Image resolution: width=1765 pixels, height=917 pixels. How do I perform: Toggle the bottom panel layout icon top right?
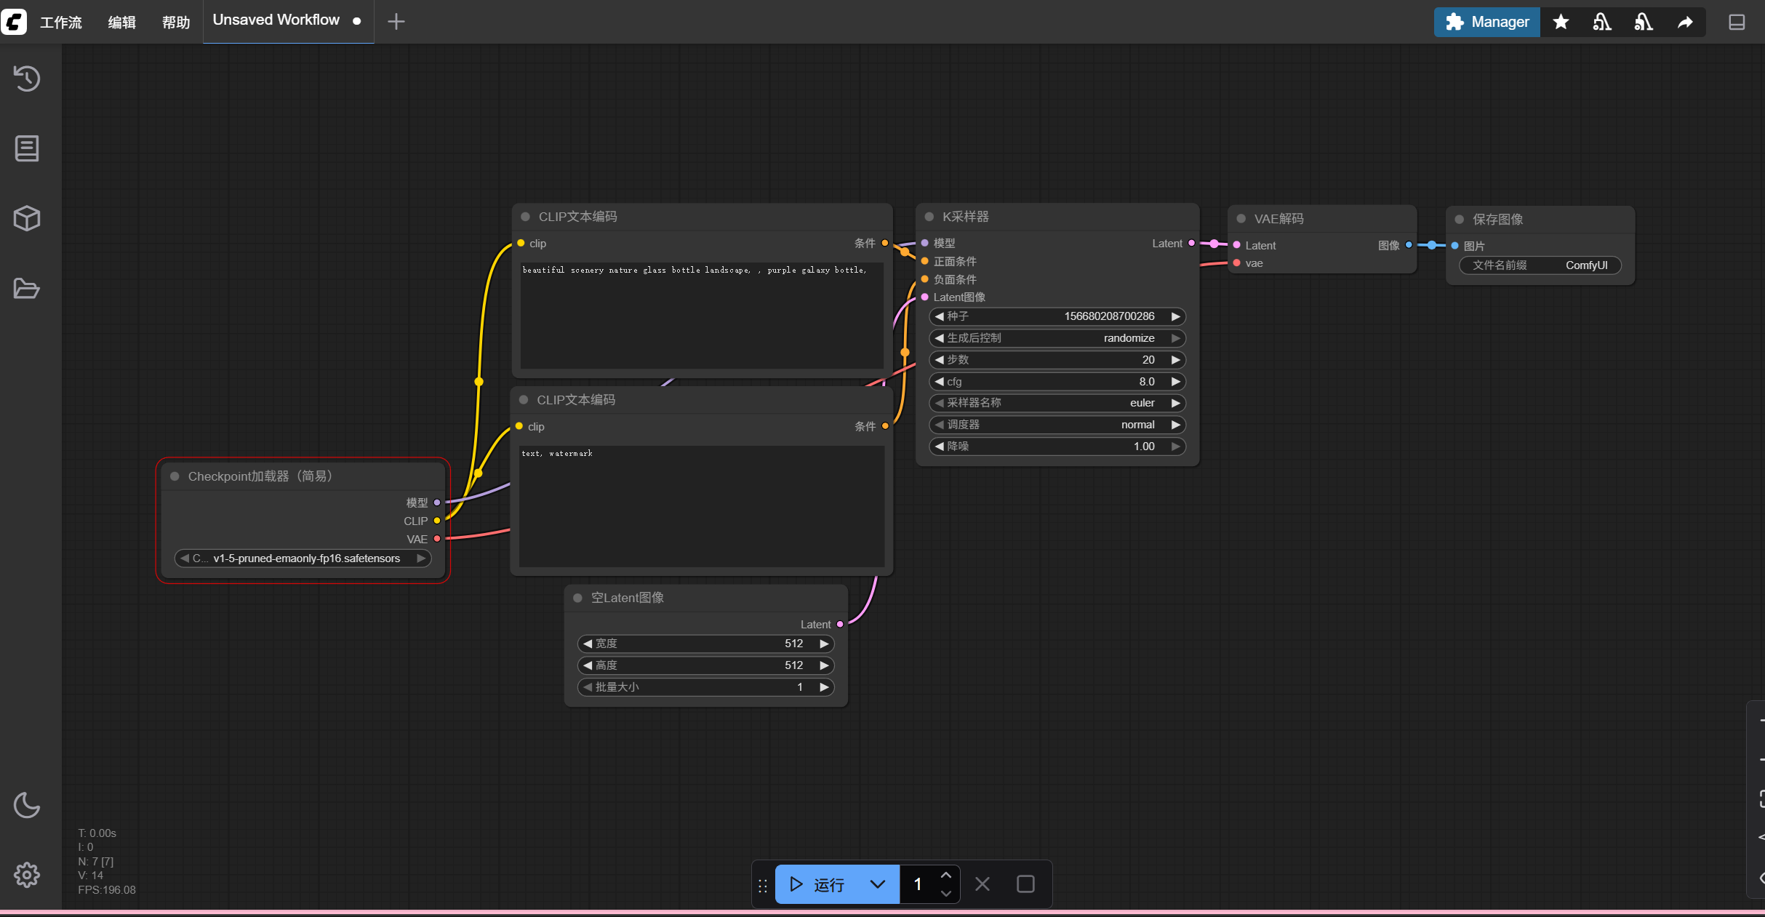coord(1737,22)
